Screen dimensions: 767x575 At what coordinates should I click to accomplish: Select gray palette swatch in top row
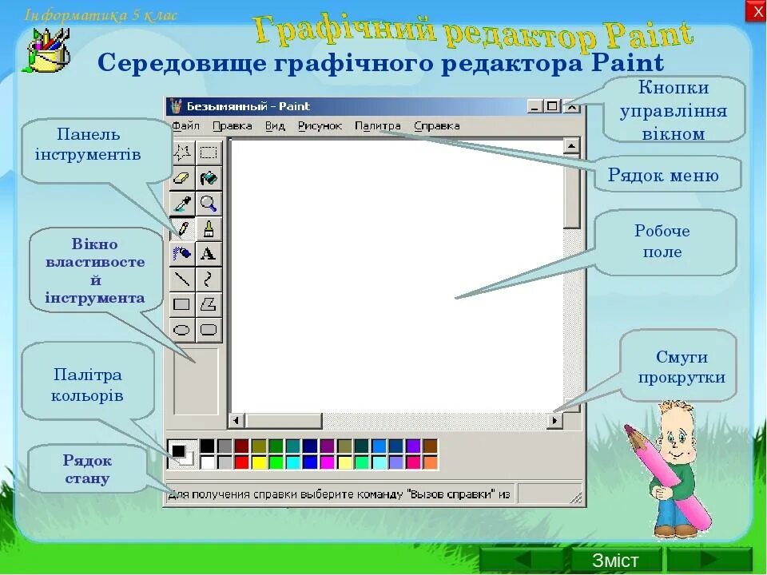click(225, 446)
